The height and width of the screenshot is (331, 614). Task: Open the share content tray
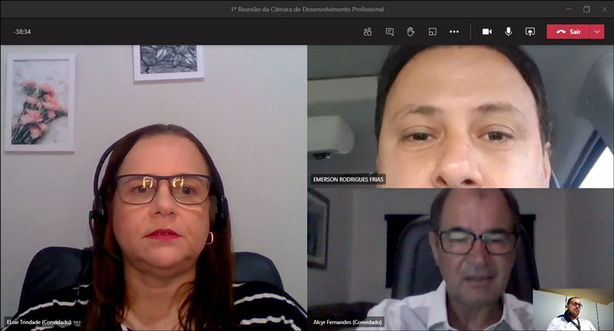point(530,31)
